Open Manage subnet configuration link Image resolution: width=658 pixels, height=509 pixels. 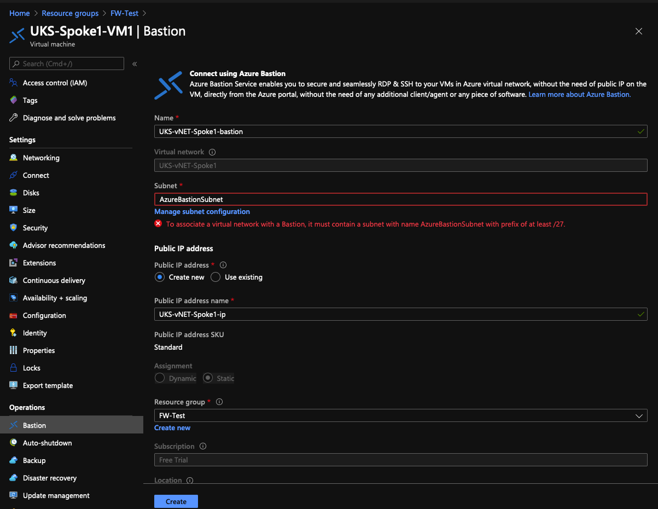coord(202,211)
